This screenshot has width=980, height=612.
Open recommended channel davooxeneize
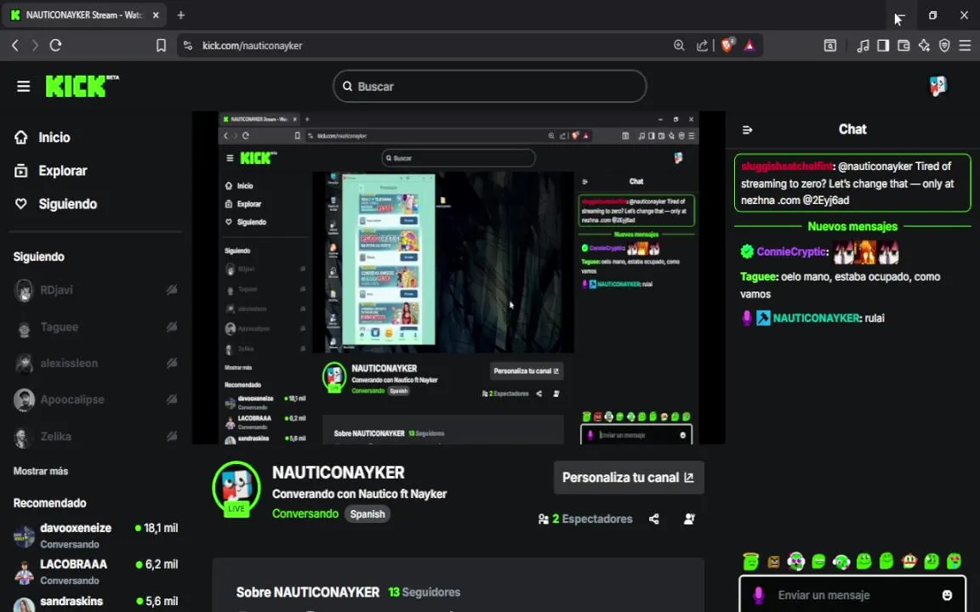(95, 535)
